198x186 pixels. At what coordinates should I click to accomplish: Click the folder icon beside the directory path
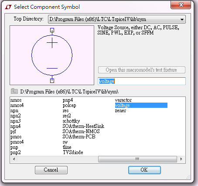coord(14,91)
